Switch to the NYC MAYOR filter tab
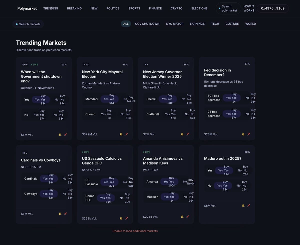The height and width of the screenshot is (245, 300). pos(174,24)
